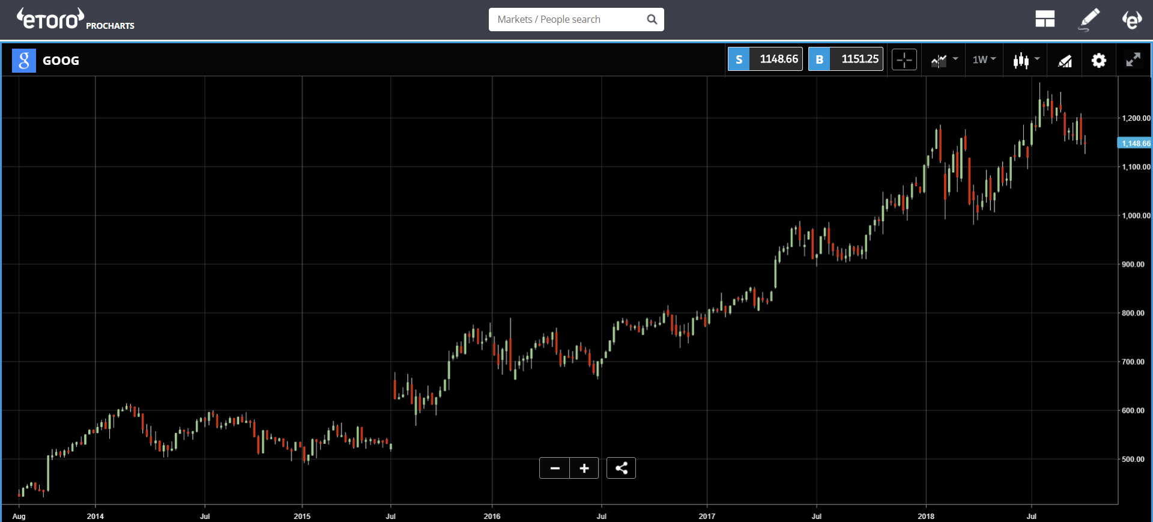Click the 1,148.66 current price marker
This screenshot has width=1153, height=522.
1134,143
